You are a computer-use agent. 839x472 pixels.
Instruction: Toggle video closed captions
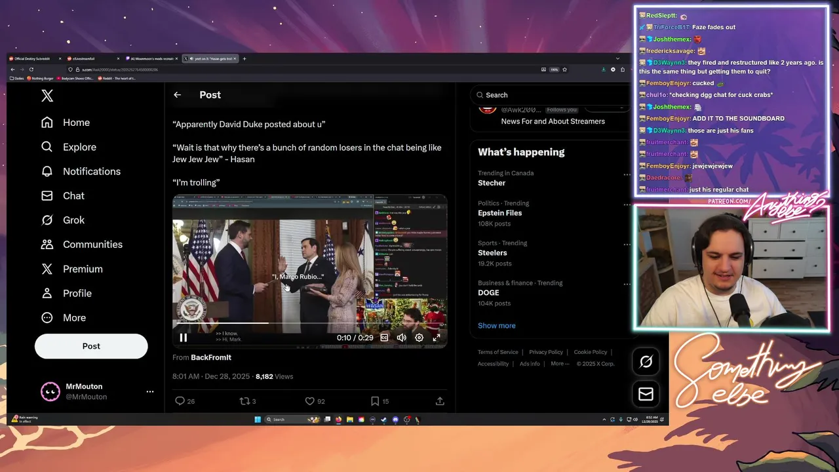point(384,338)
